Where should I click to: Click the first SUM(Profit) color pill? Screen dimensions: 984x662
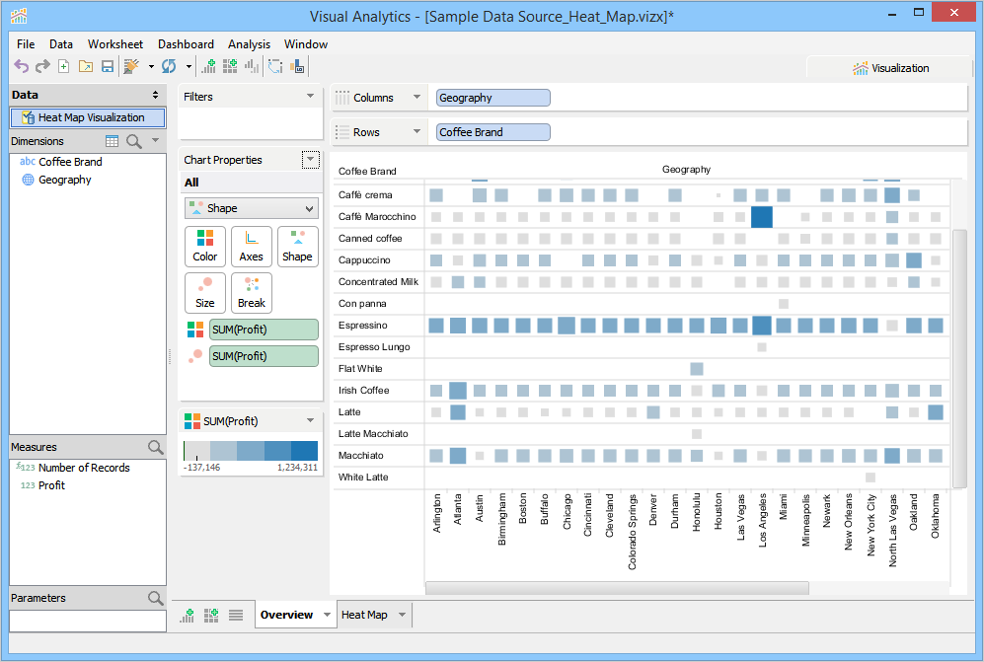(x=264, y=330)
